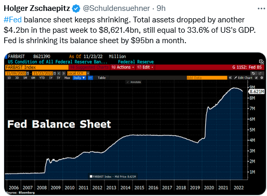Toggle the Annotate button on chart
The image size is (267, 196).
coord(133,82)
